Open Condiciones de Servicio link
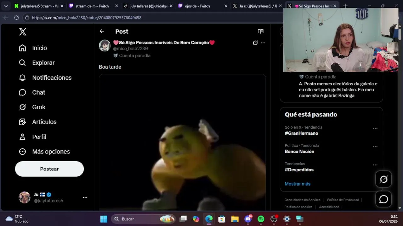 302,200
